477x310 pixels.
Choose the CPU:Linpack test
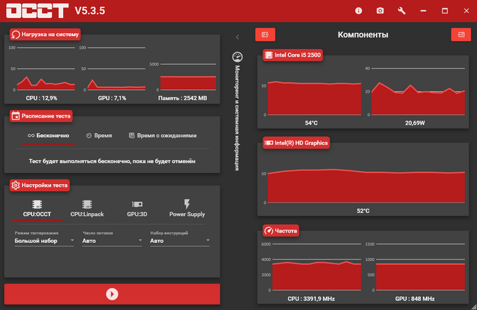point(87,208)
